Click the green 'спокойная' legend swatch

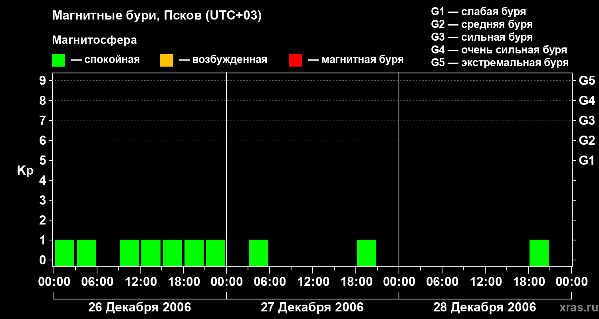pyautogui.click(x=59, y=60)
